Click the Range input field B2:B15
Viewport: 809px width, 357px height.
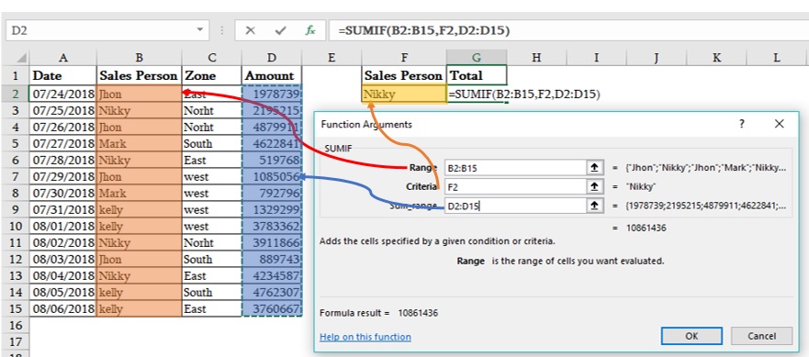[515, 167]
